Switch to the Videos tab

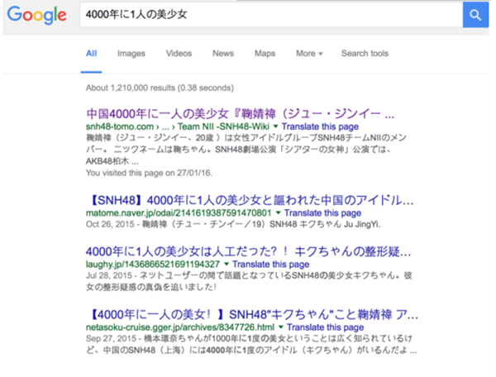(x=179, y=54)
